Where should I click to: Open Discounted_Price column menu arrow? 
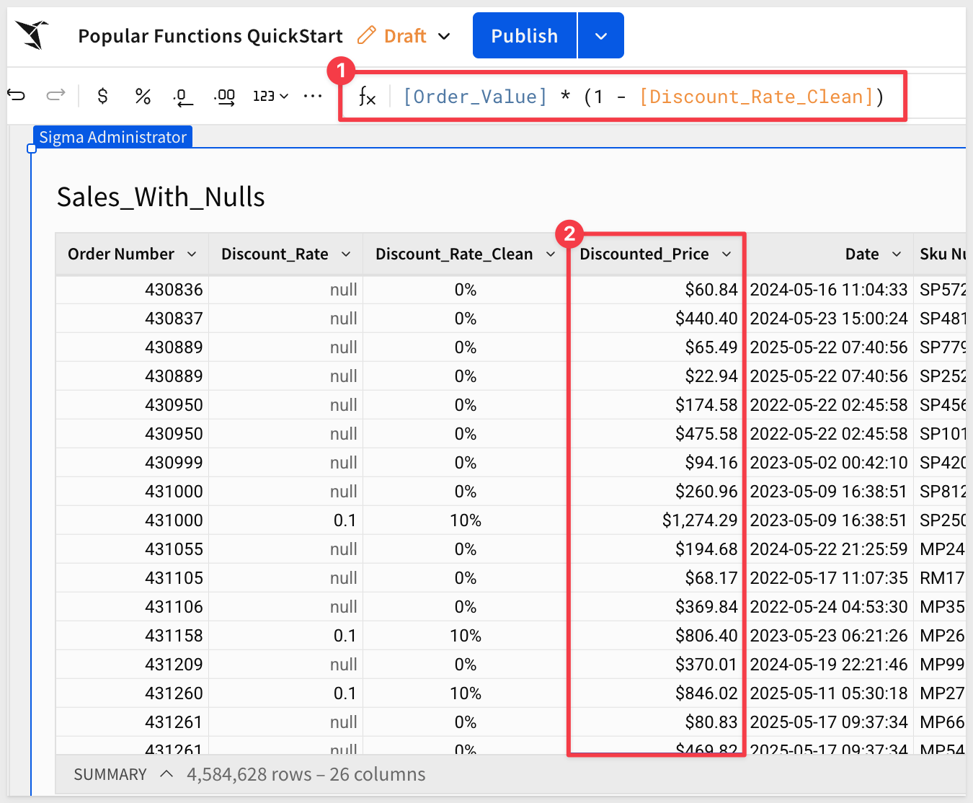coord(727,254)
